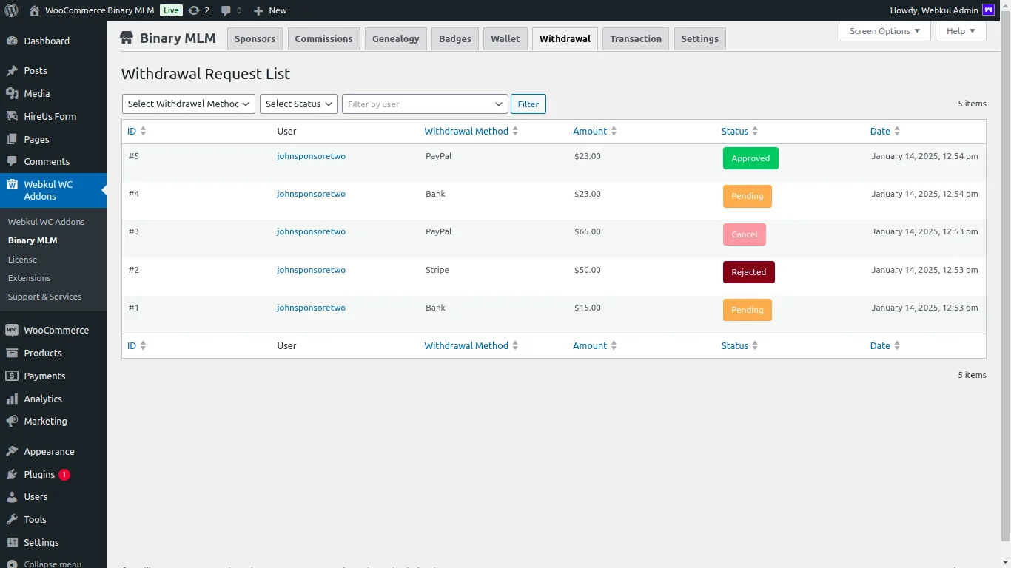This screenshot has height=568, width=1011.
Task: Open the Select Status dropdown
Action: (x=298, y=104)
